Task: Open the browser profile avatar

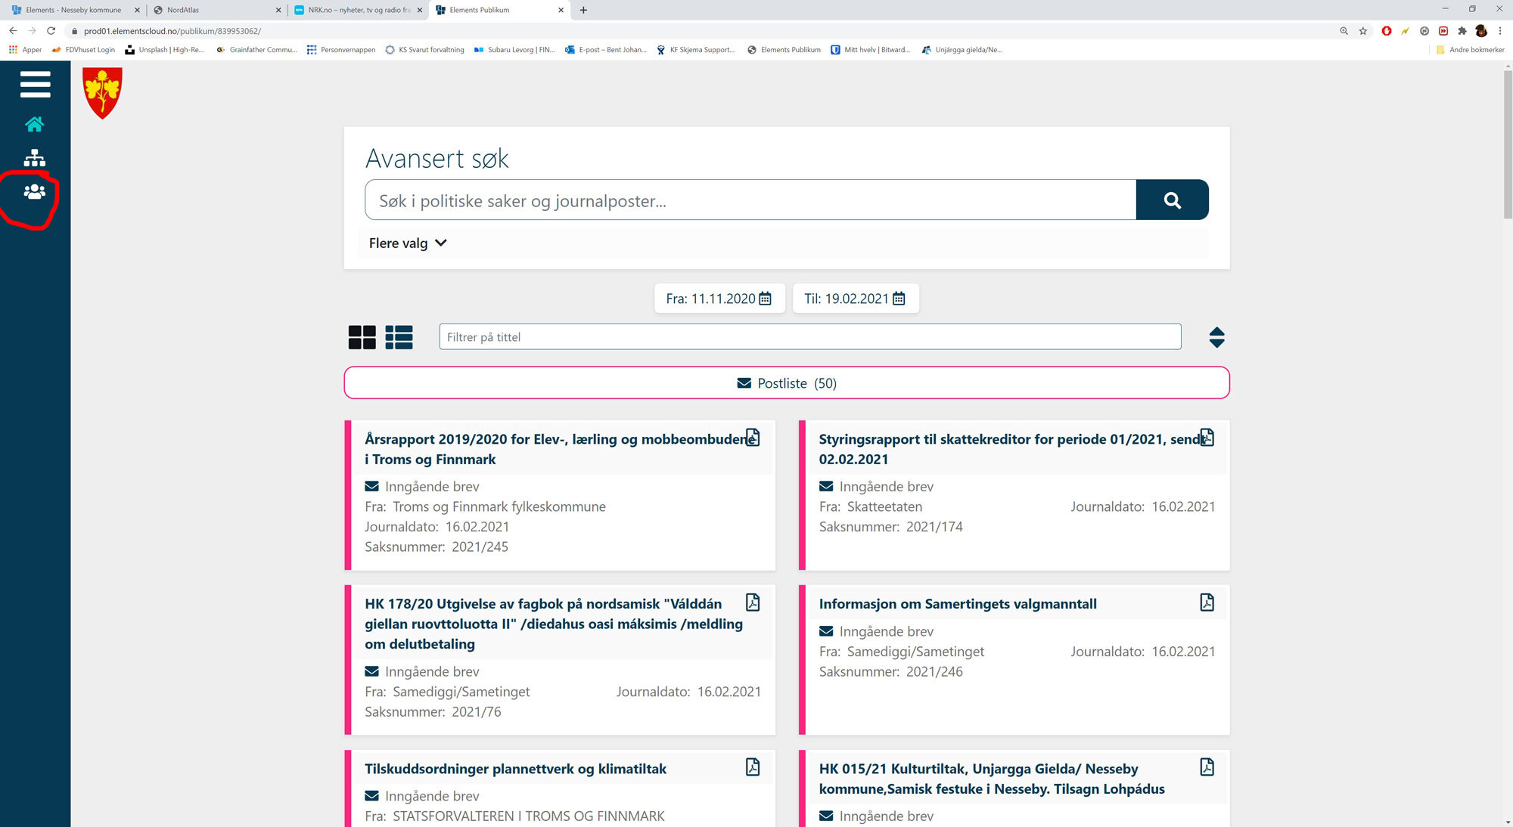Action: coord(1481,31)
